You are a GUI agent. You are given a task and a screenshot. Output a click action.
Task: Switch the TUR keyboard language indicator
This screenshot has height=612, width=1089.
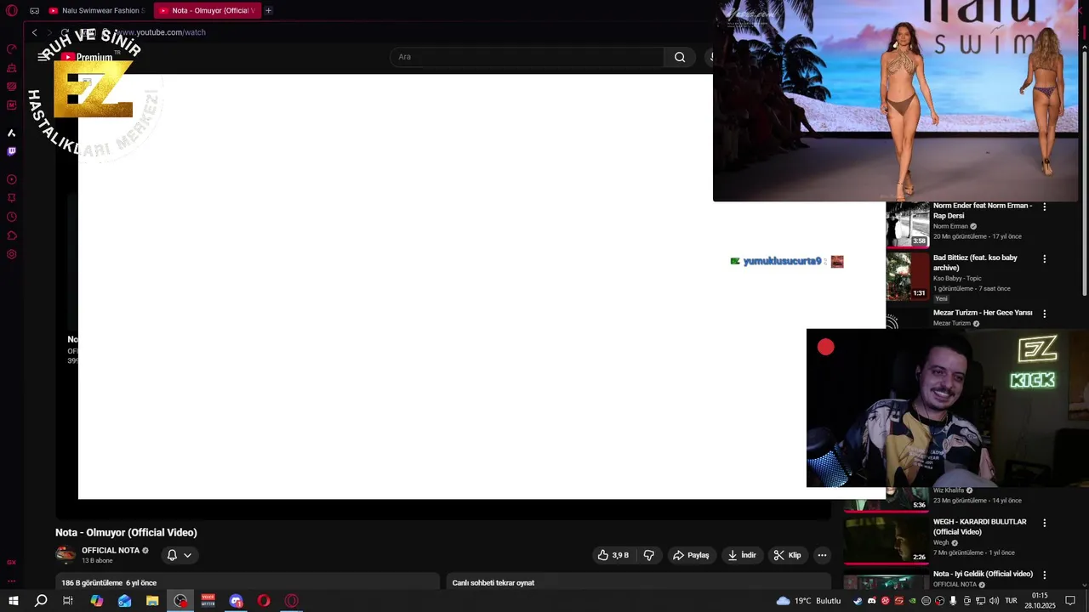click(x=1011, y=601)
